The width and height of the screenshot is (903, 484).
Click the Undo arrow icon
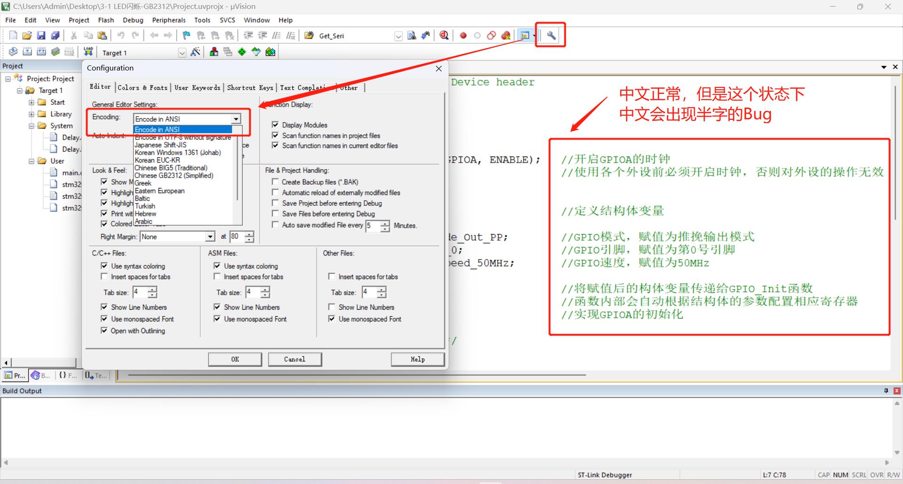(x=121, y=35)
